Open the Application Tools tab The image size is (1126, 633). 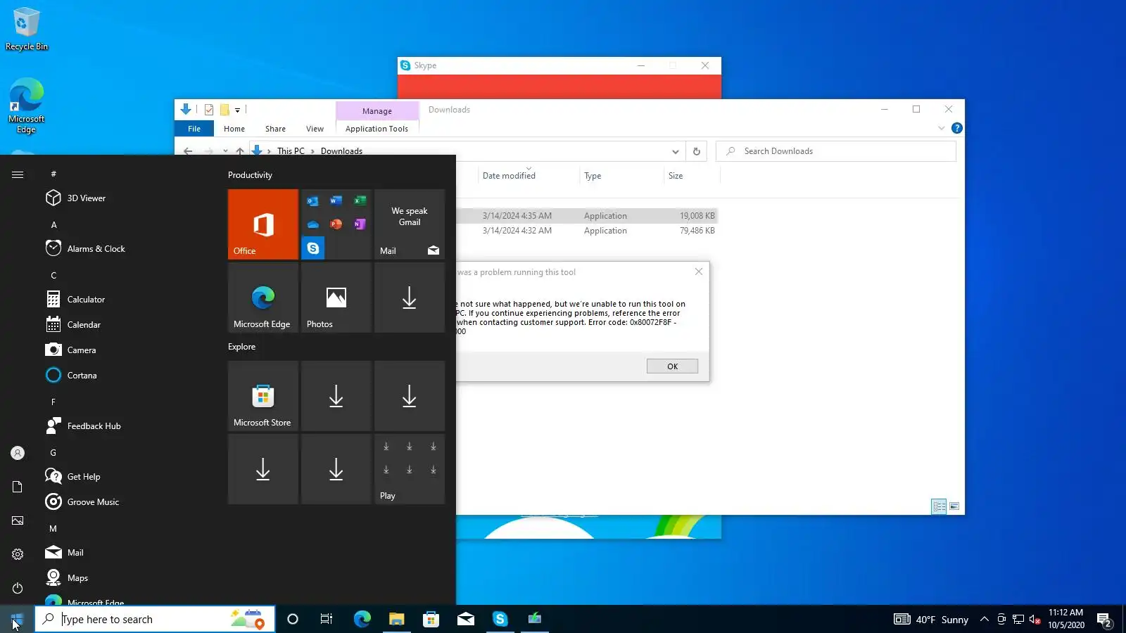[x=377, y=129]
